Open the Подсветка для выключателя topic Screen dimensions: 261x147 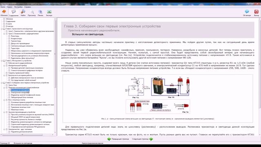tap(22, 131)
